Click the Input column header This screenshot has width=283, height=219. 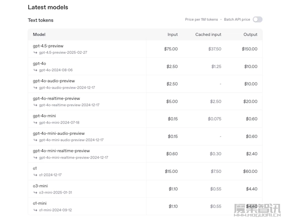[x=173, y=34]
